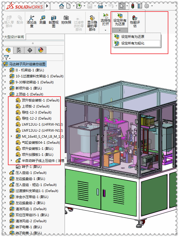The image size is (179, 237).
Task: Start the Add Walk-through (添加走查) tool
Action: 32,18
